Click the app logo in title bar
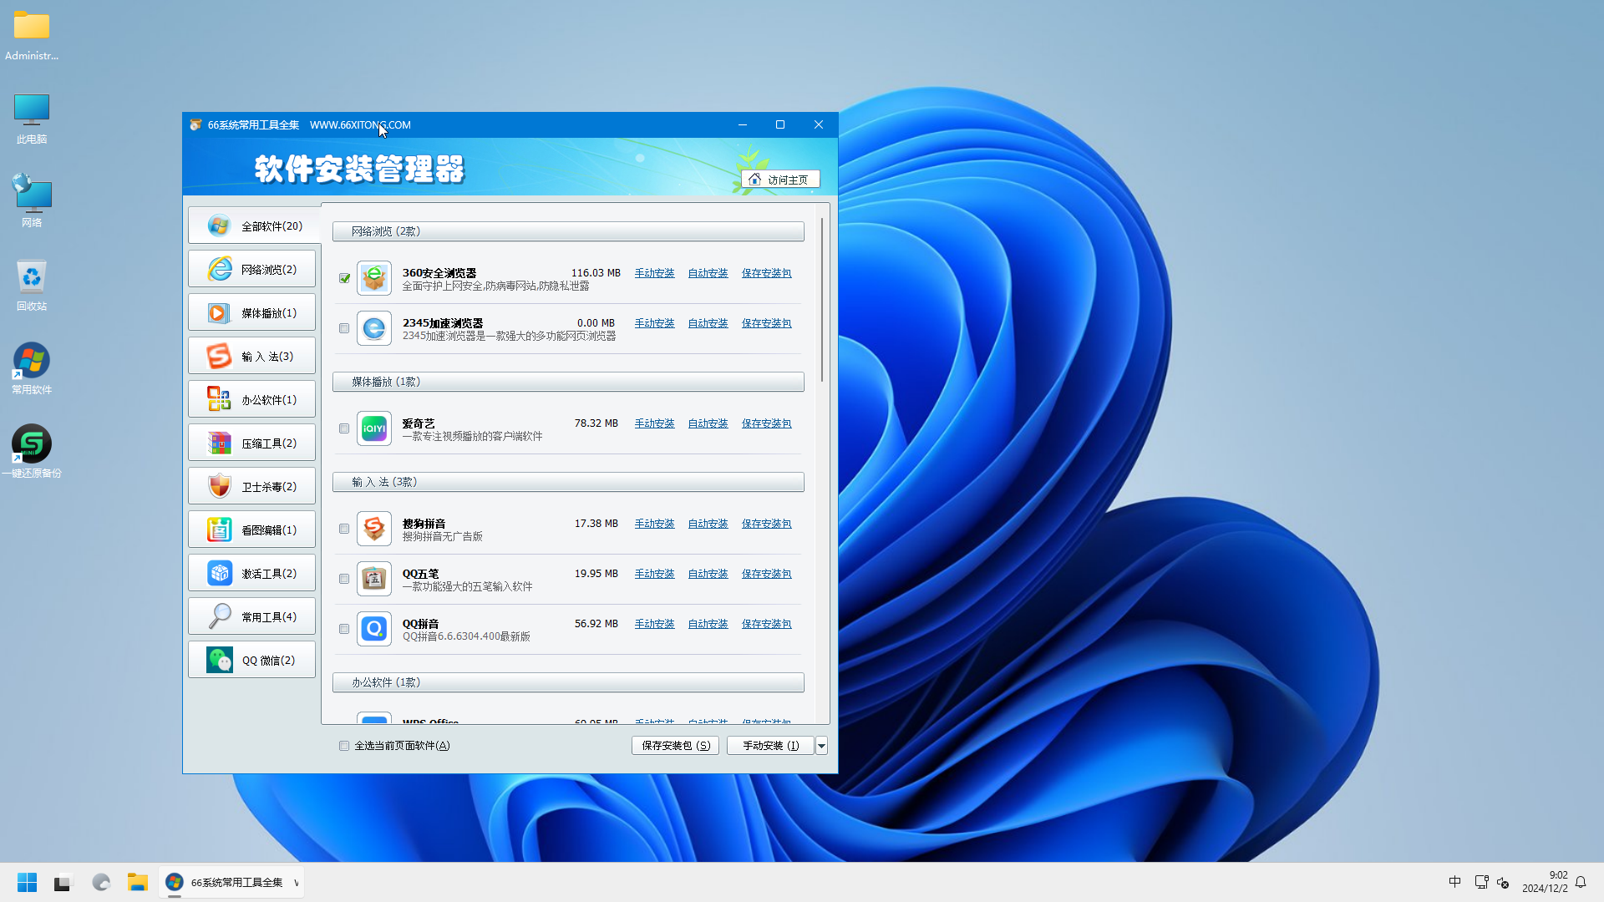Viewport: 1604px width, 902px height. pos(195,124)
